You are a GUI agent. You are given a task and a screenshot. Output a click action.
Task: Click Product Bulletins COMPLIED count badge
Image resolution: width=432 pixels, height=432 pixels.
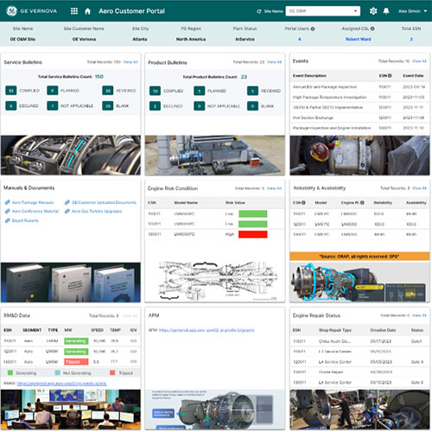click(x=155, y=91)
